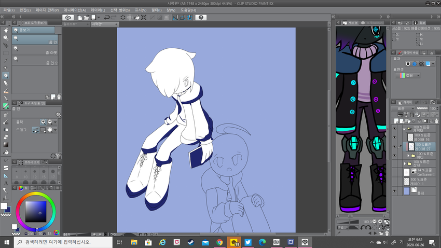Open the 파일(F) menu

point(9,10)
